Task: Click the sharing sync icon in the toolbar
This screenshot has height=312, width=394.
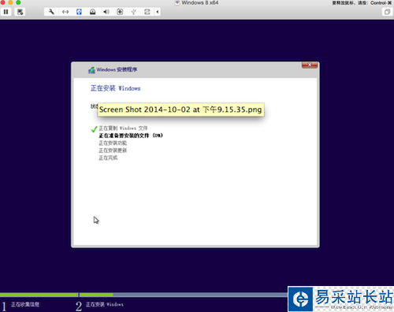Action: [x=147, y=12]
